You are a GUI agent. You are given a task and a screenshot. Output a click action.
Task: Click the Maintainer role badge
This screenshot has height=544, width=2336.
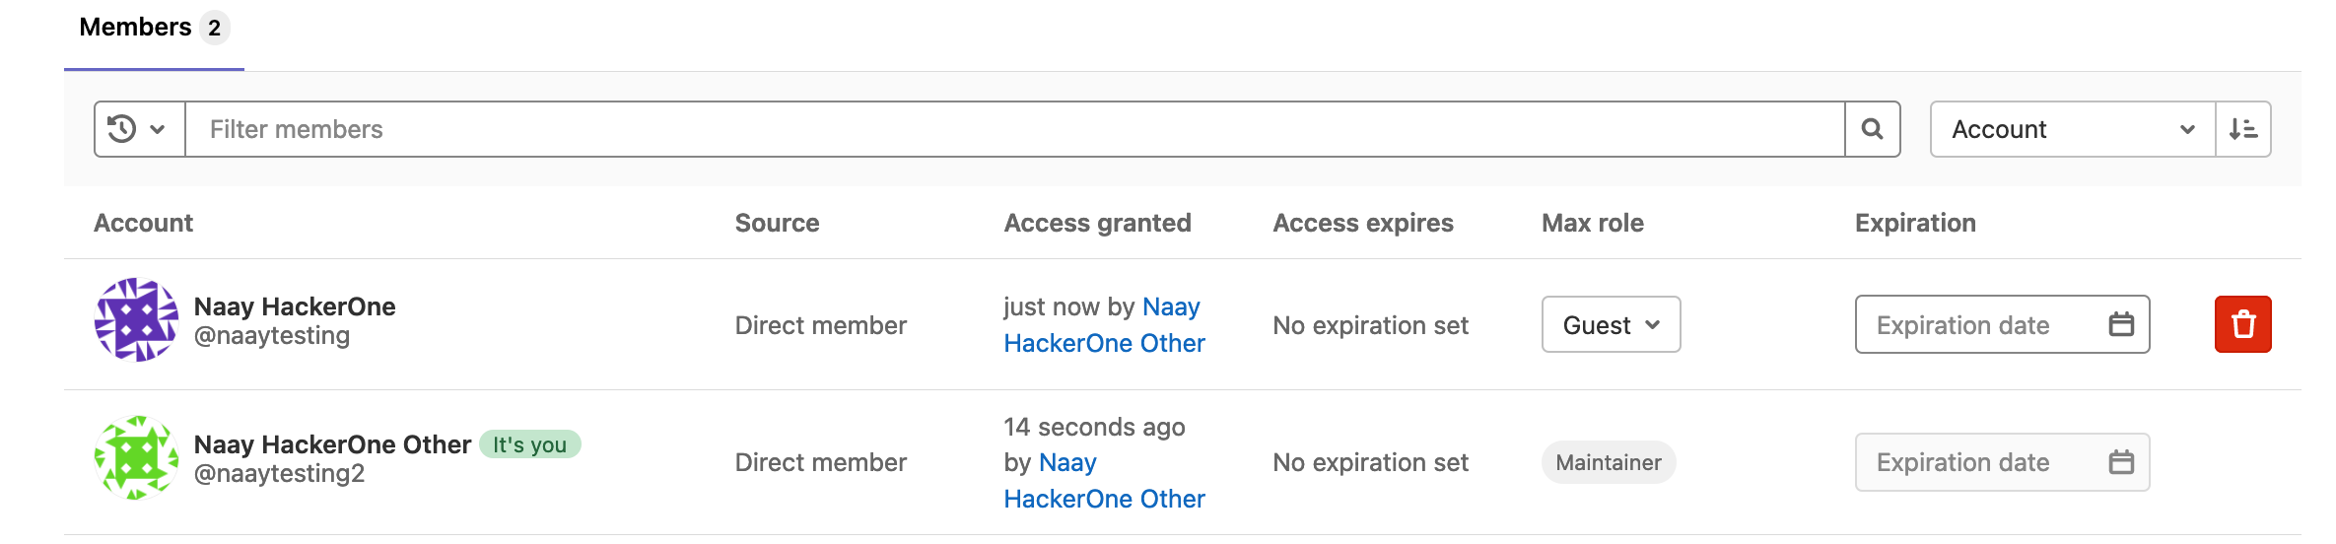[x=1608, y=462]
